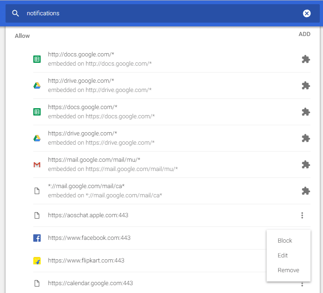Choose Remove from the context menu
Image resolution: width=323 pixels, height=293 pixels.
288,270
